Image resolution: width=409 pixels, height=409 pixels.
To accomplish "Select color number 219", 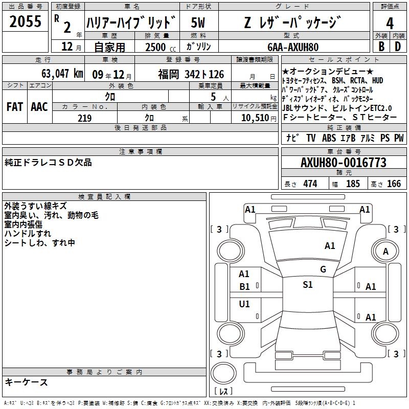I will 84,118.
